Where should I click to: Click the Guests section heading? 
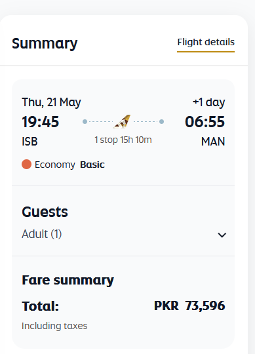click(45, 212)
